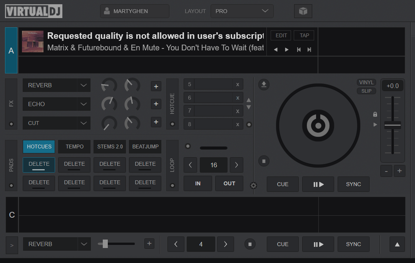
Task: Jump to next track marker icon
Action: pyautogui.click(x=309, y=50)
